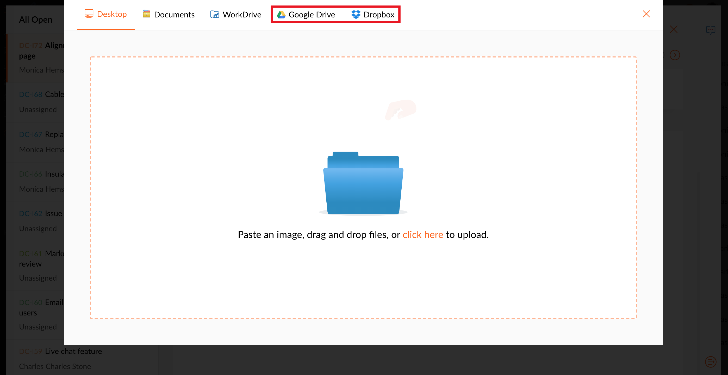Switch to the WorkDrive tab

coord(242,15)
